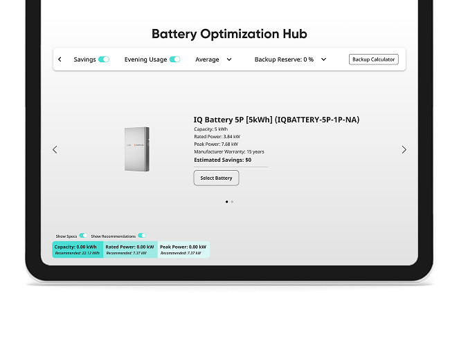Click the Estimated Savings: $0 text

(x=222, y=160)
